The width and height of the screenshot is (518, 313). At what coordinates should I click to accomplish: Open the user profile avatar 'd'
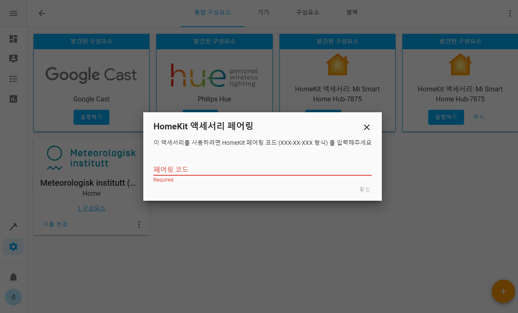click(13, 297)
